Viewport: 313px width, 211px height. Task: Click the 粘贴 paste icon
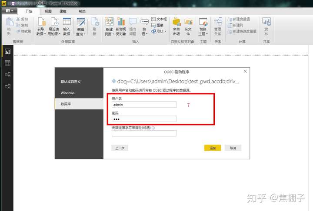[x=9, y=22]
